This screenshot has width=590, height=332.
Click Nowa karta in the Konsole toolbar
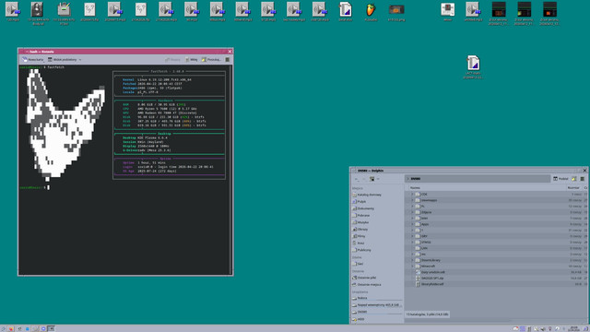coord(33,59)
